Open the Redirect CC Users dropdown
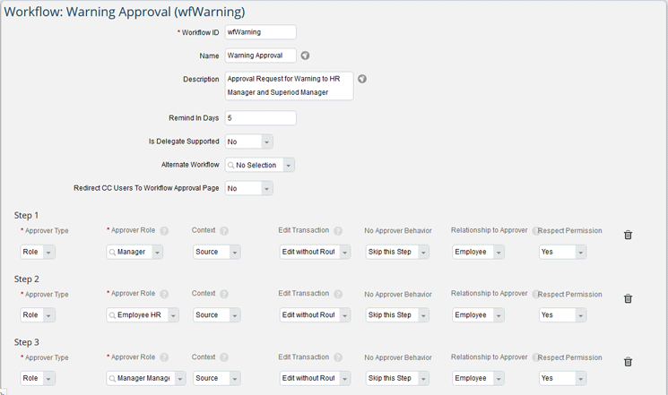668x395 pixels. tap(266, 189)
